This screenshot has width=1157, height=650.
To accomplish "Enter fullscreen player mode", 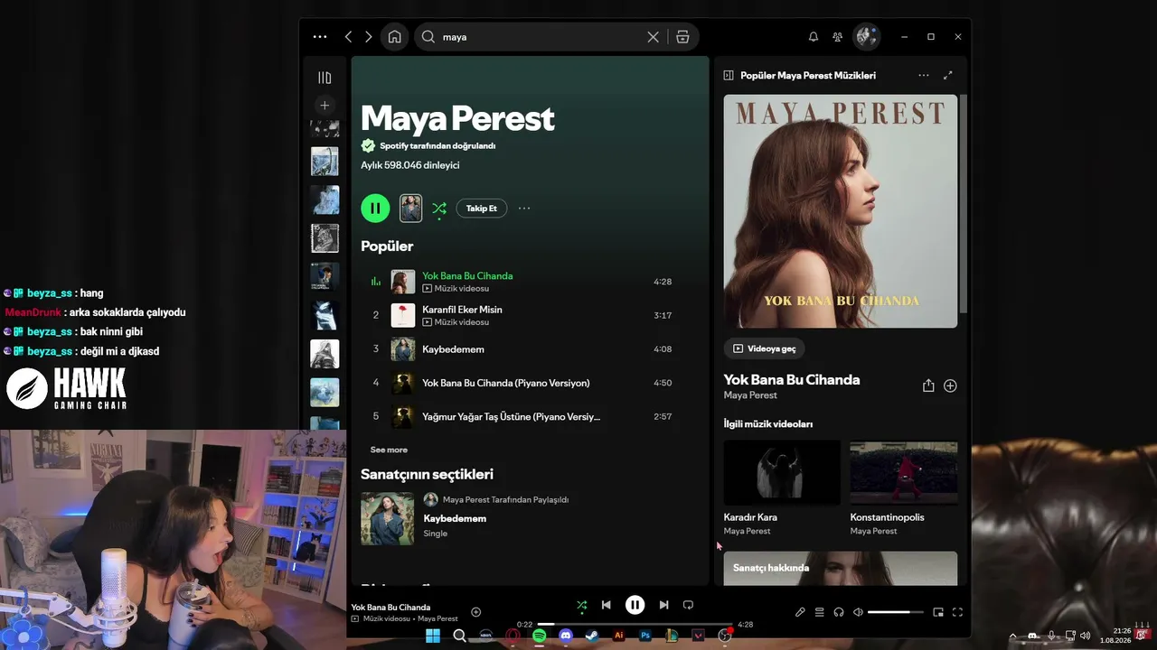I will (957, 612).
